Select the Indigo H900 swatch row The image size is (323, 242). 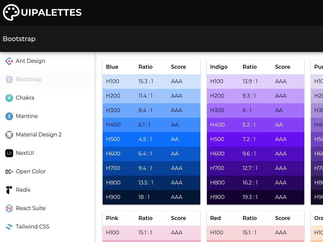256,197
